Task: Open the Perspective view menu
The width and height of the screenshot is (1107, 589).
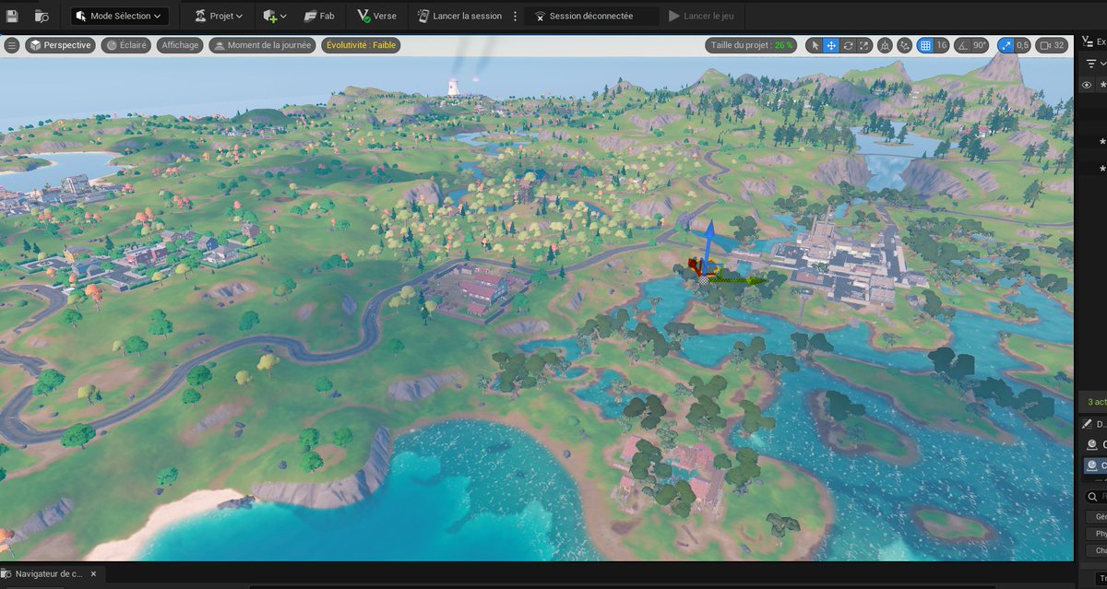Action: tap(61, 45)
